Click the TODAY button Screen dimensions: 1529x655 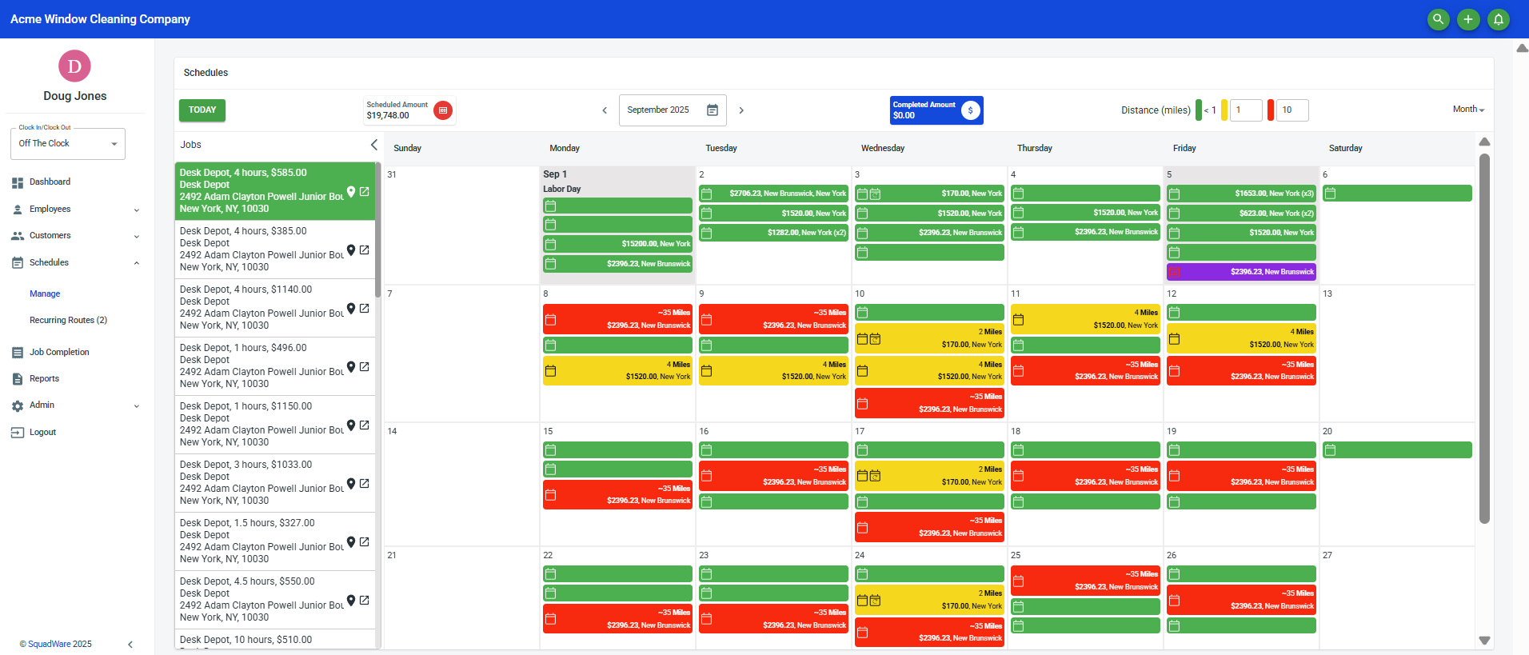tap(202, 110)
